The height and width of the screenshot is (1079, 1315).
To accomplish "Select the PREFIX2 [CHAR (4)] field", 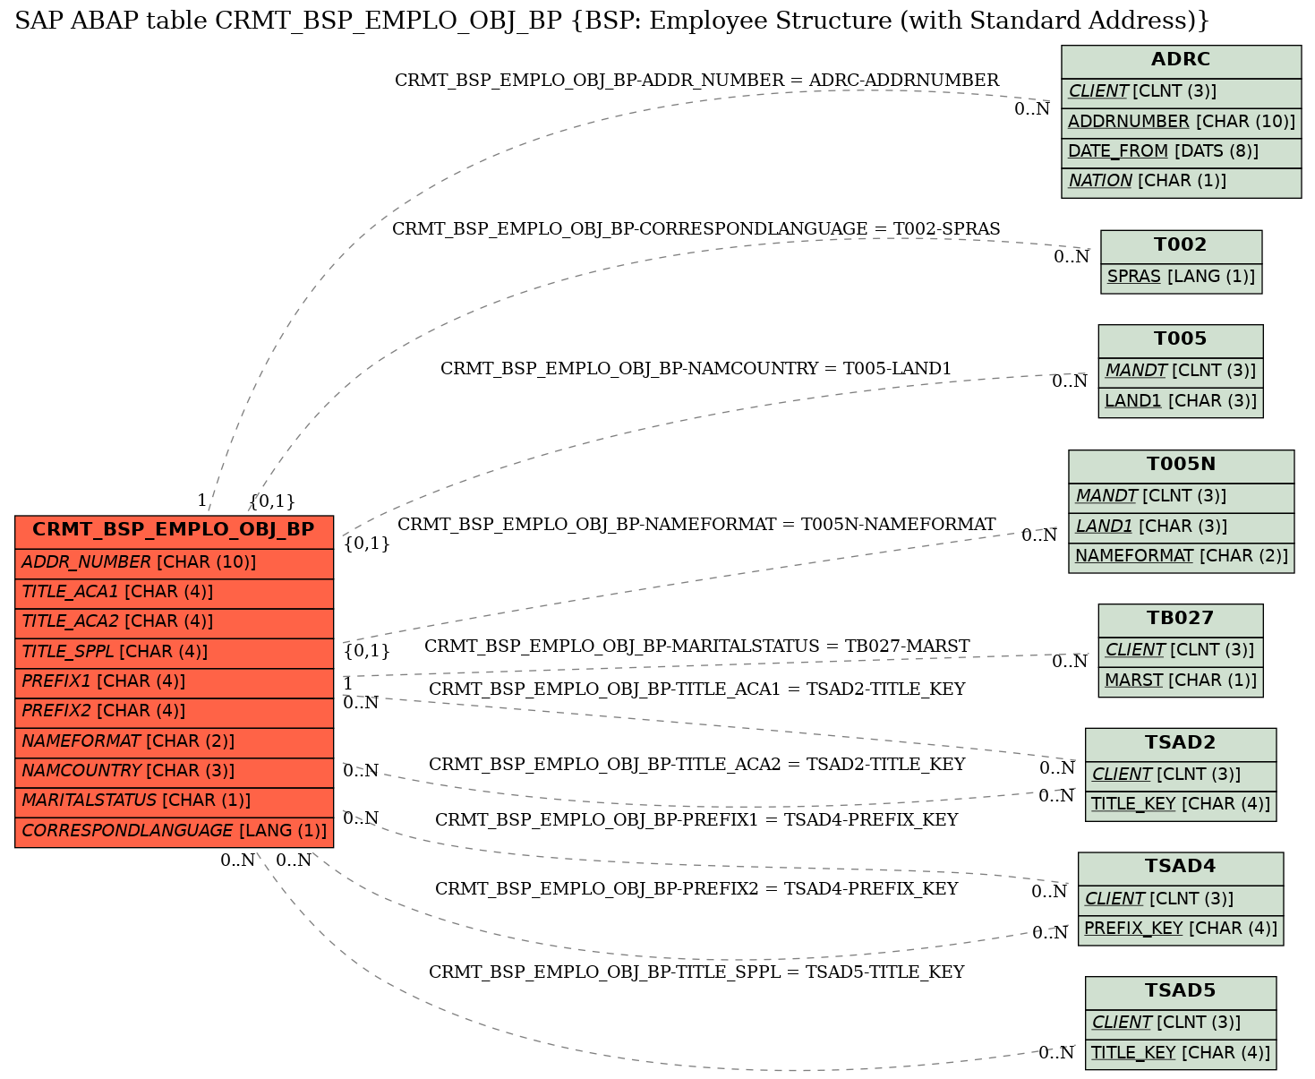I will (x=175, y=712).
